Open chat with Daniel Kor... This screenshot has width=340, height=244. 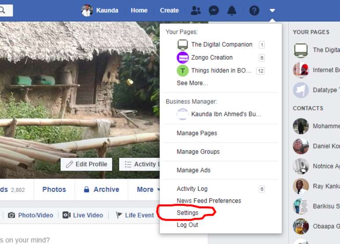click(x=316, y=146)
